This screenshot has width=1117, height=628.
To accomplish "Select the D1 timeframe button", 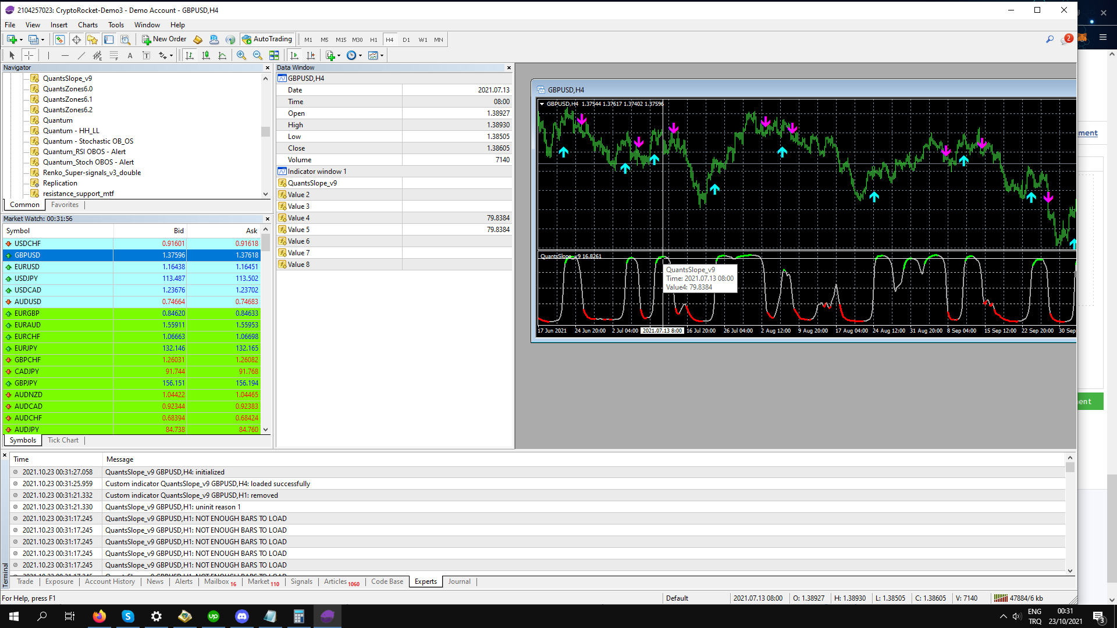I will point(406,40).
